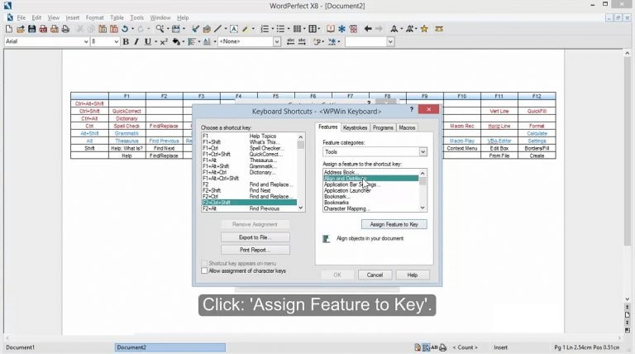Switch to the Programs tab
Screen dimensions: 635x354
tap(383, 127)
